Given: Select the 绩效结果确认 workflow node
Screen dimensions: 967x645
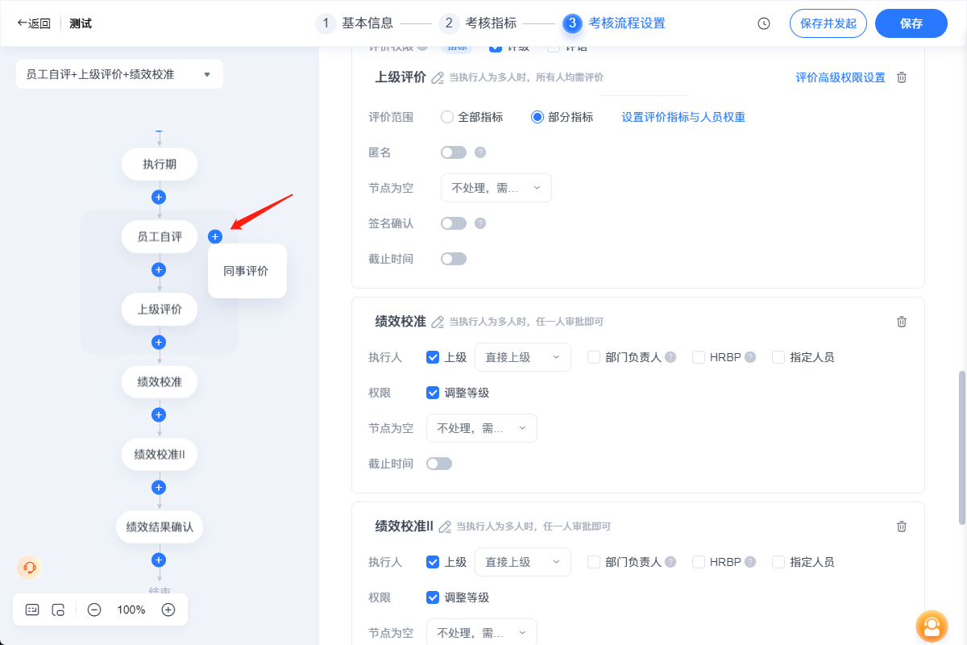Looking at the screenshot, I should click(159, 526).
